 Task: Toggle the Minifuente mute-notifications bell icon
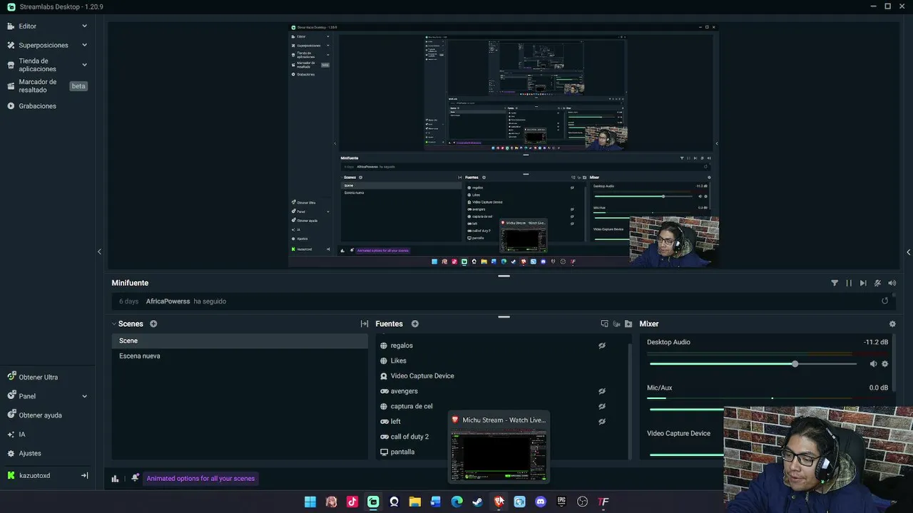coord(877,283)
